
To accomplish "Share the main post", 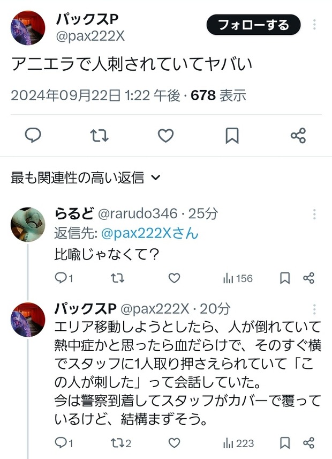I will tap(298, 136).
